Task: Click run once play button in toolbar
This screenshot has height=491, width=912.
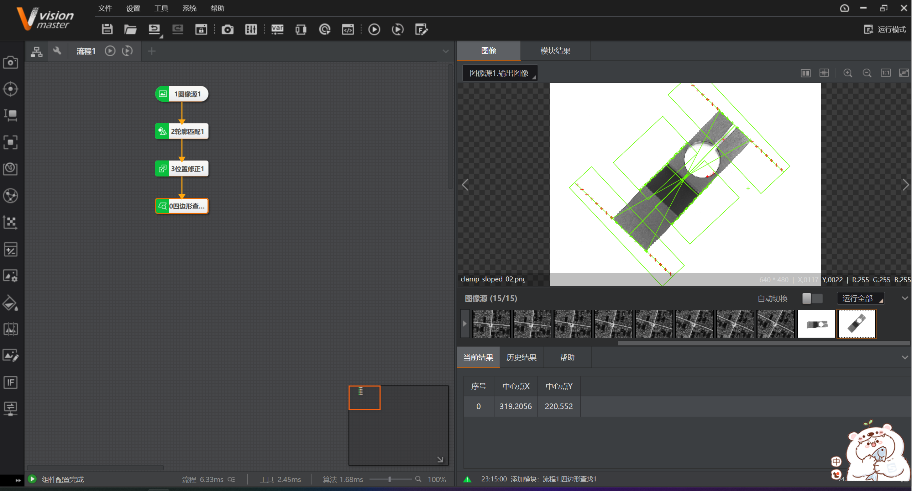Action: (374, 29)
